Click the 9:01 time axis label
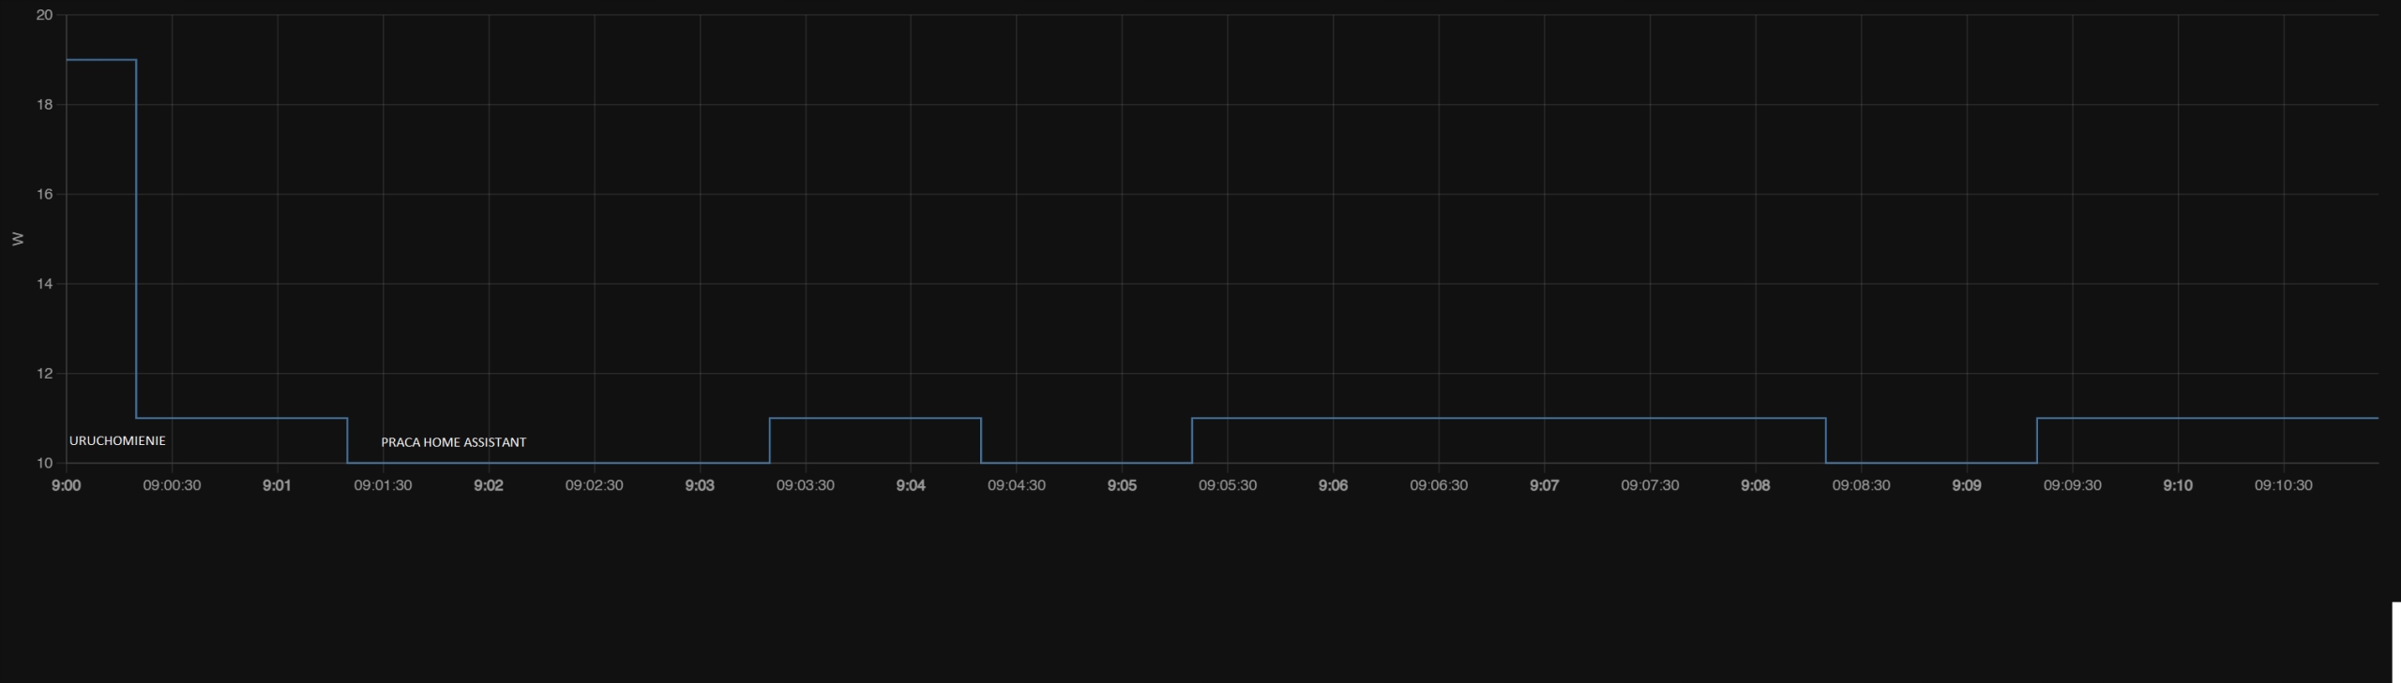Screen dimensions: 2401x683 pos(277,485)
